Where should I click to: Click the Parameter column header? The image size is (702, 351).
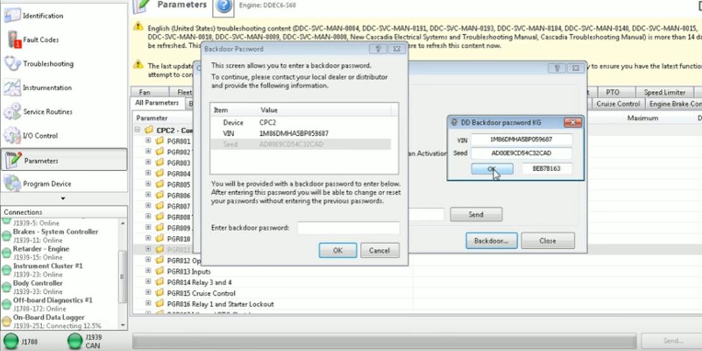152,118
